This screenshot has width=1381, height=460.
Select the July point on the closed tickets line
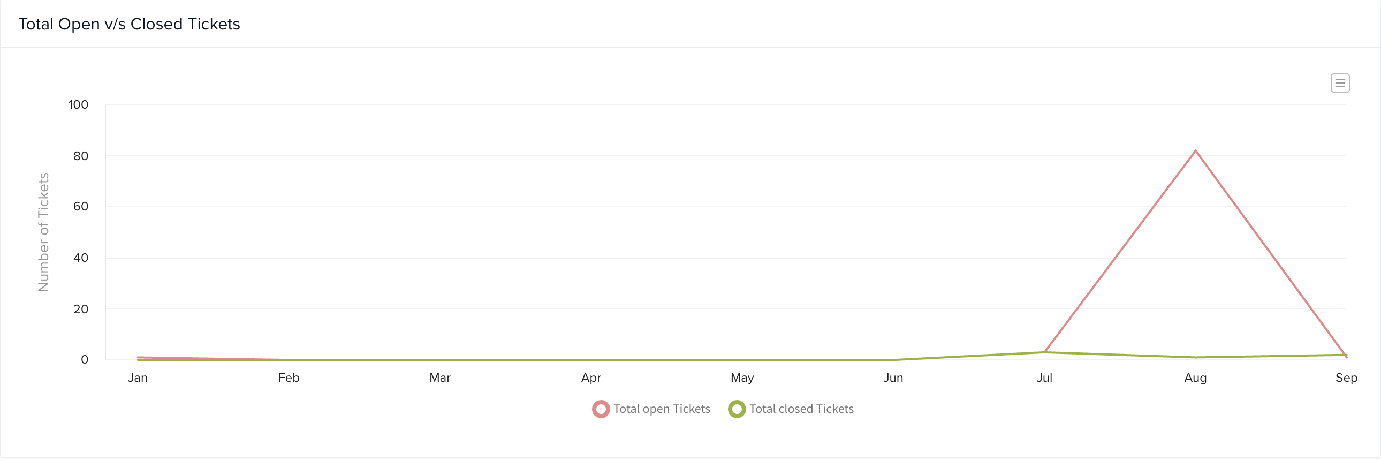tap(1044, 352)
